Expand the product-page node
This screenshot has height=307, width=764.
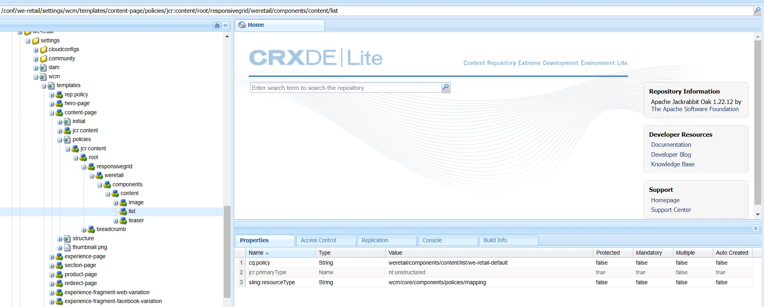coord(52,275)
